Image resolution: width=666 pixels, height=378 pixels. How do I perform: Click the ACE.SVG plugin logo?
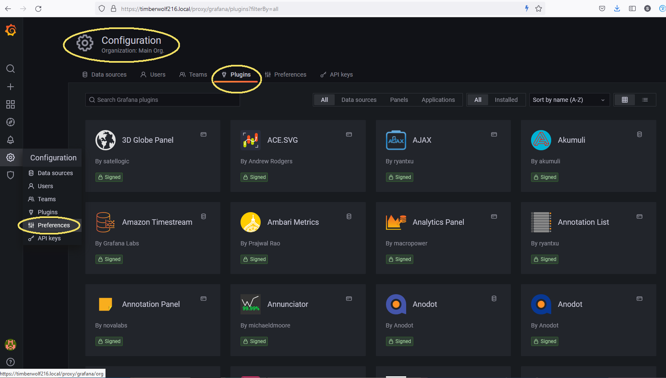(251, 140)
